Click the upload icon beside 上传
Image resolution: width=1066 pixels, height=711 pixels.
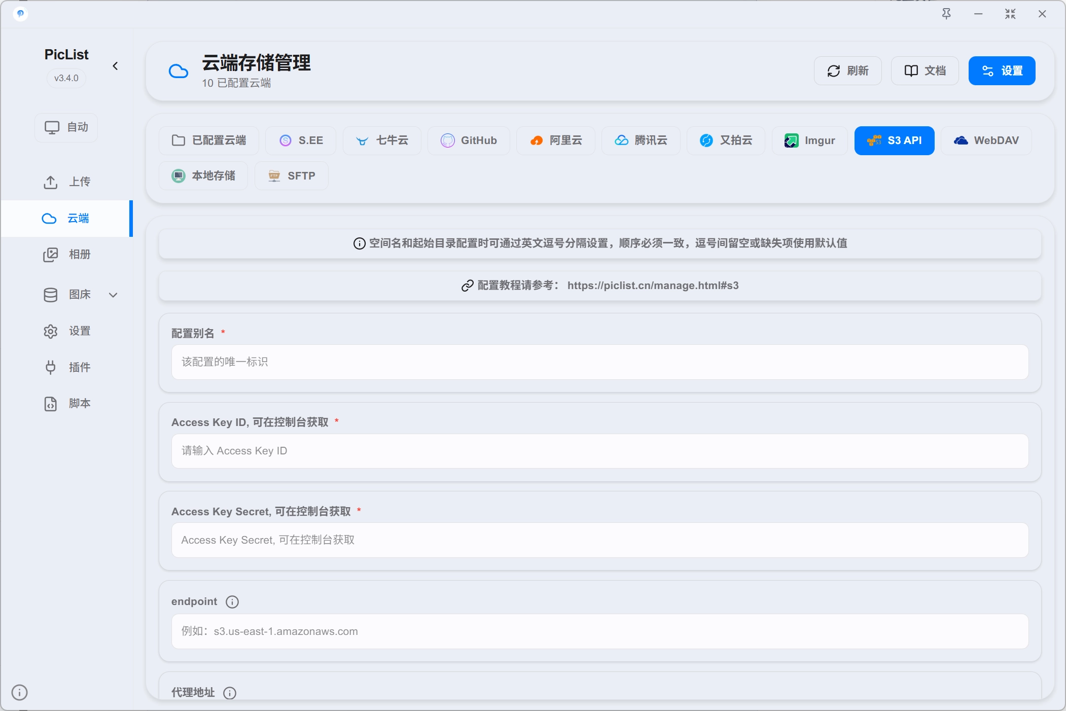(50, 182)
